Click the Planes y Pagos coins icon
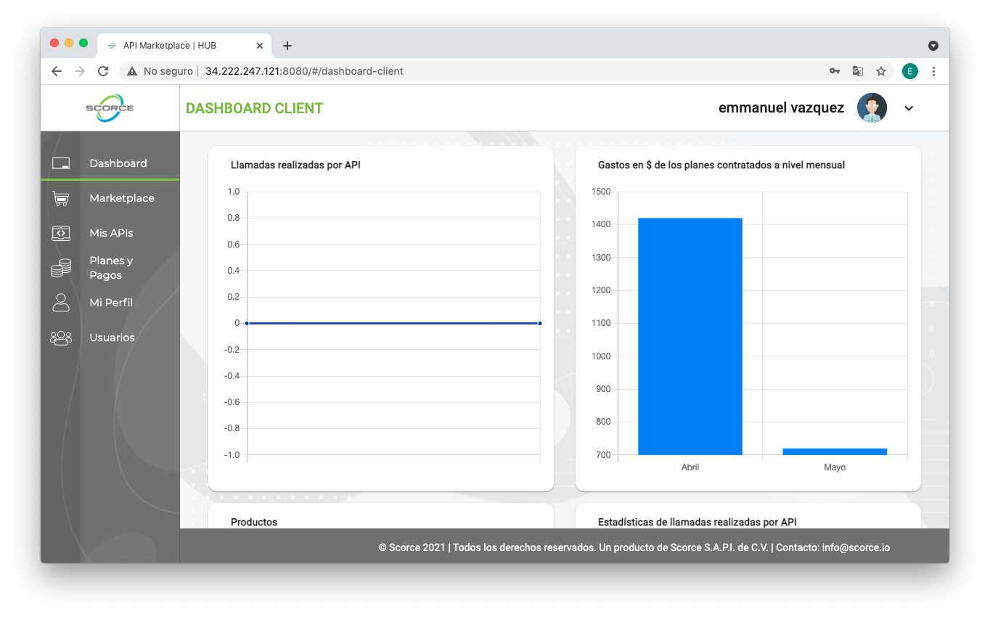This screenshot has width=990, height=617. [x=61, y=268]
